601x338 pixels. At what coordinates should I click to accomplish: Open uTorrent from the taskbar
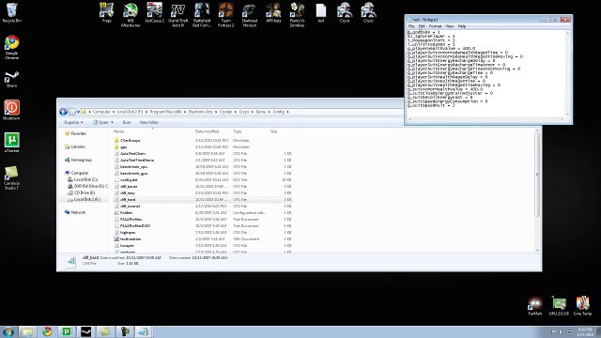(x=67, y=331)
